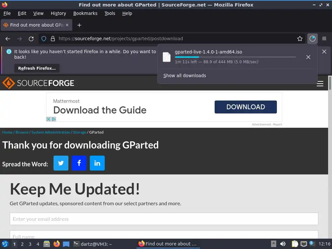Screen dimensions: 332x249
Task: Click the update notifier tray icon
Action: pos(312,243)
